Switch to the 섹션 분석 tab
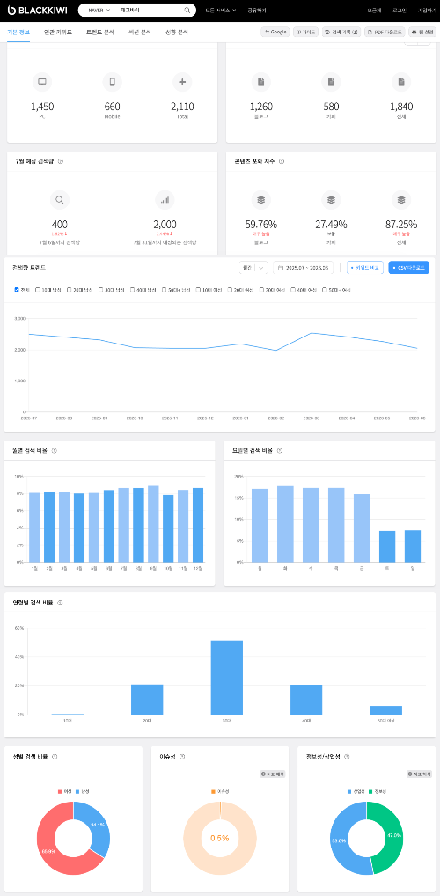440x896 pixels. point(139,32)
